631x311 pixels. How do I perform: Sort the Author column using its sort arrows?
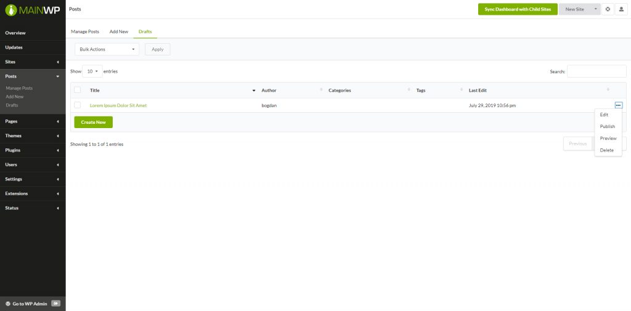click(x=321, y=91)
